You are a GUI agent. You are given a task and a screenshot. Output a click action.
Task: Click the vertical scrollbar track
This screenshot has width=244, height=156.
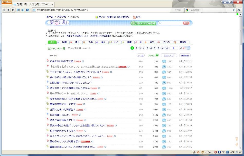[x=241, y=93]
